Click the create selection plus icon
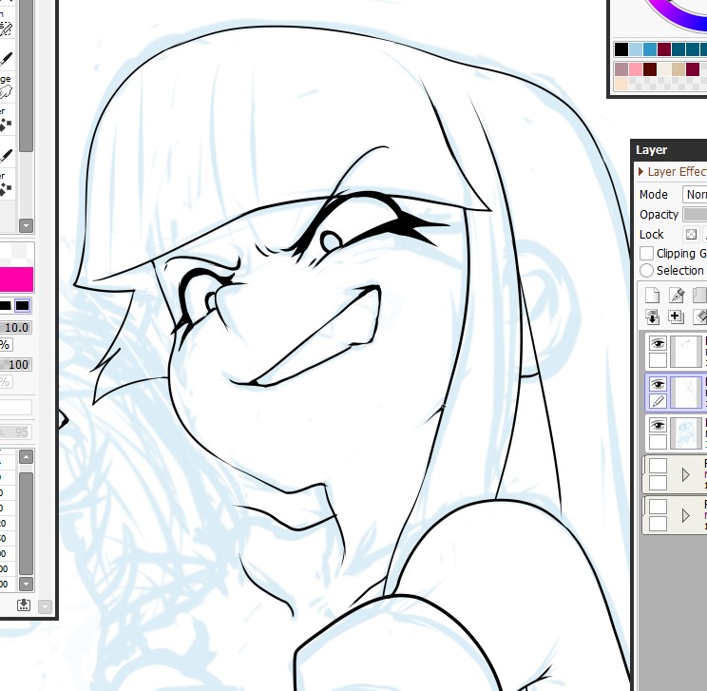The height and width of the screenshot is (691, 707). pos(677,317)
